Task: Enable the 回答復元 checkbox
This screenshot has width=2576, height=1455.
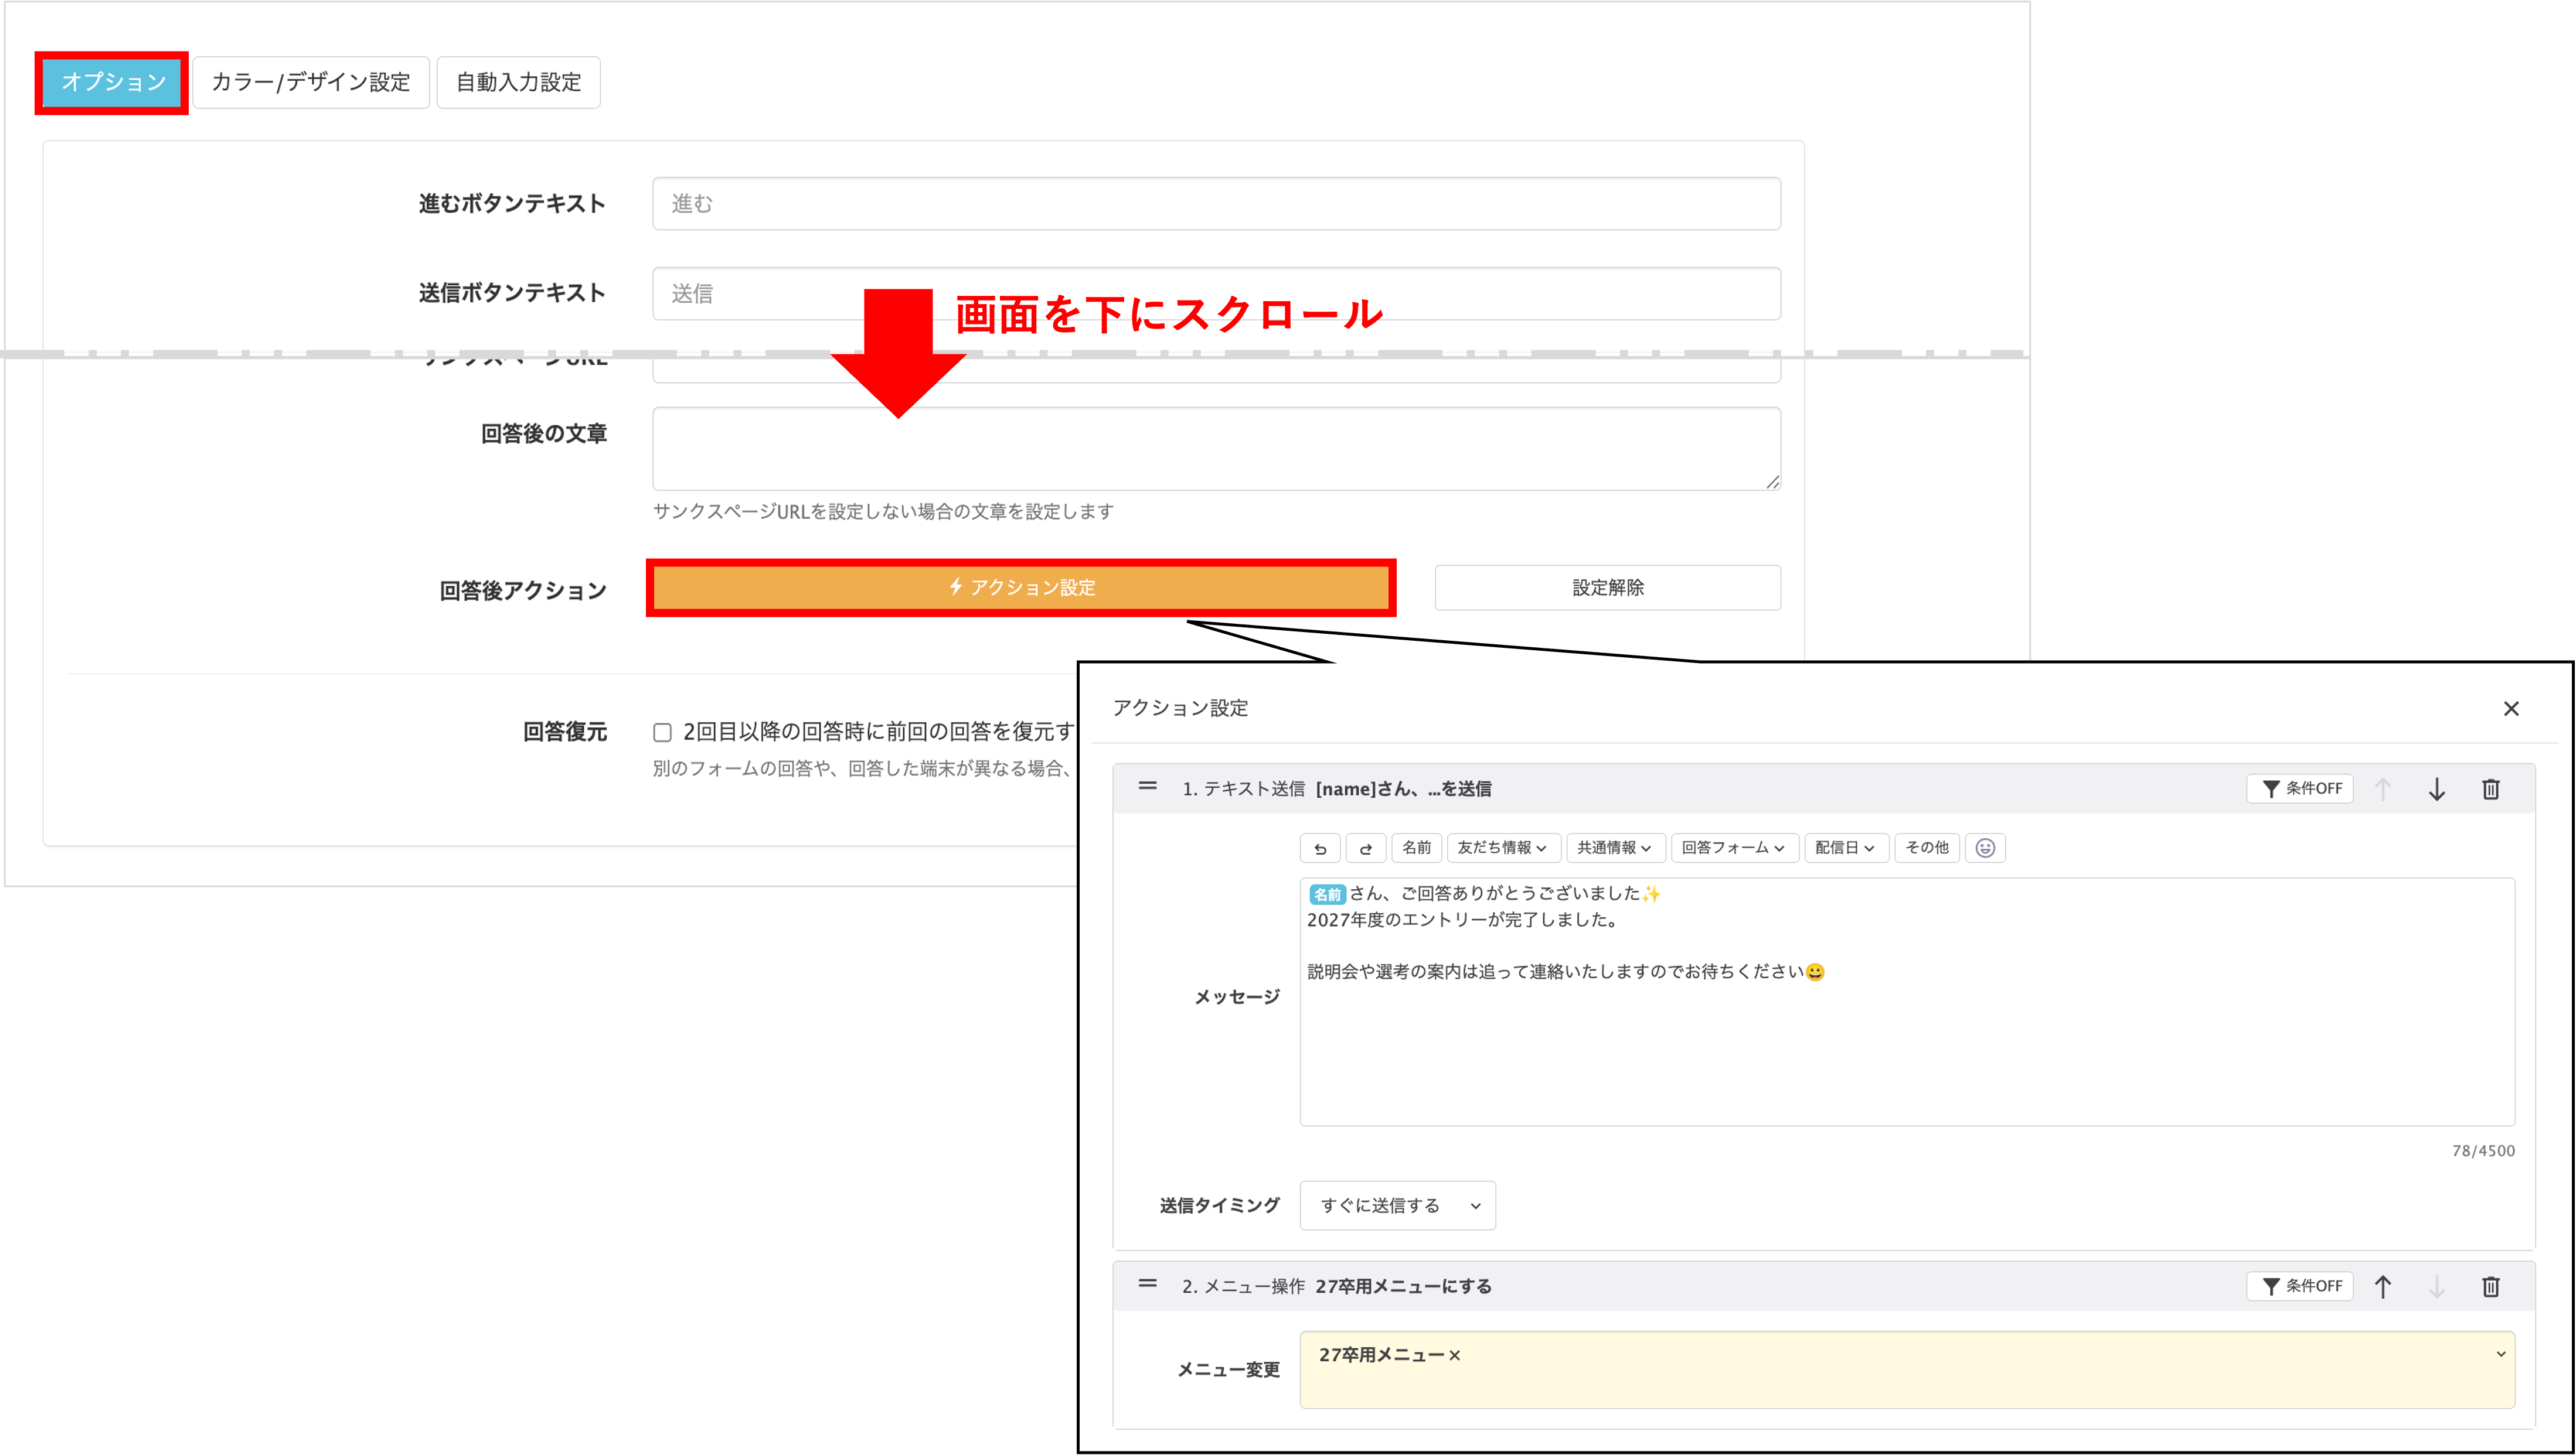Action: 662,733
